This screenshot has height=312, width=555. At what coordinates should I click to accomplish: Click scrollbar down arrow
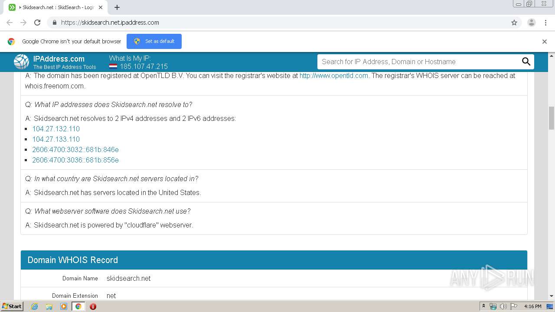point(552,296)
